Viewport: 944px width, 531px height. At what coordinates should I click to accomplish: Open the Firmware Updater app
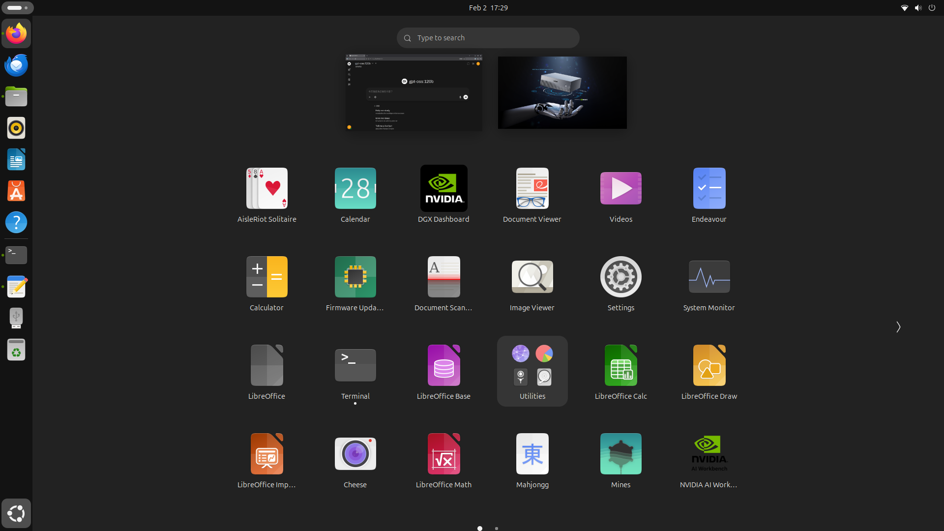(x=355, y=283)
